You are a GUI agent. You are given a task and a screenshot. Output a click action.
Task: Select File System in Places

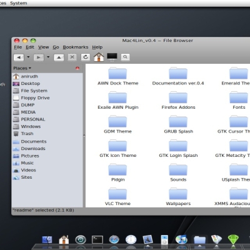[x=47, y=91]
